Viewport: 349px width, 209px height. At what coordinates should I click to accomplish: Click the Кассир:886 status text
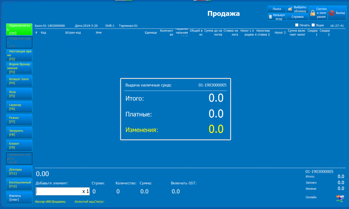(x=43, y=202)
